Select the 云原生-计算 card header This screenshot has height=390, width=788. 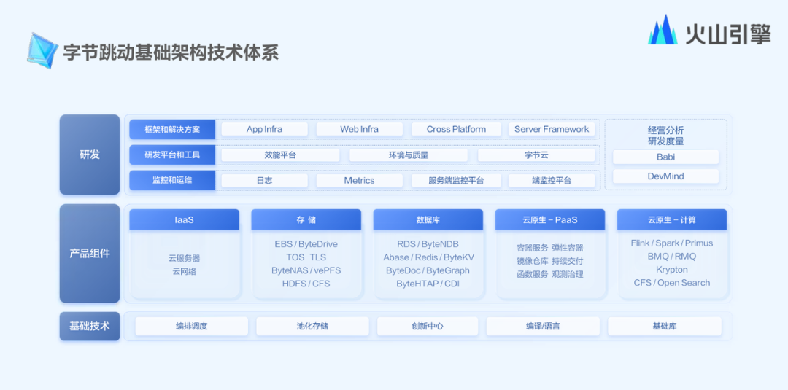click(x=672, y=220)
